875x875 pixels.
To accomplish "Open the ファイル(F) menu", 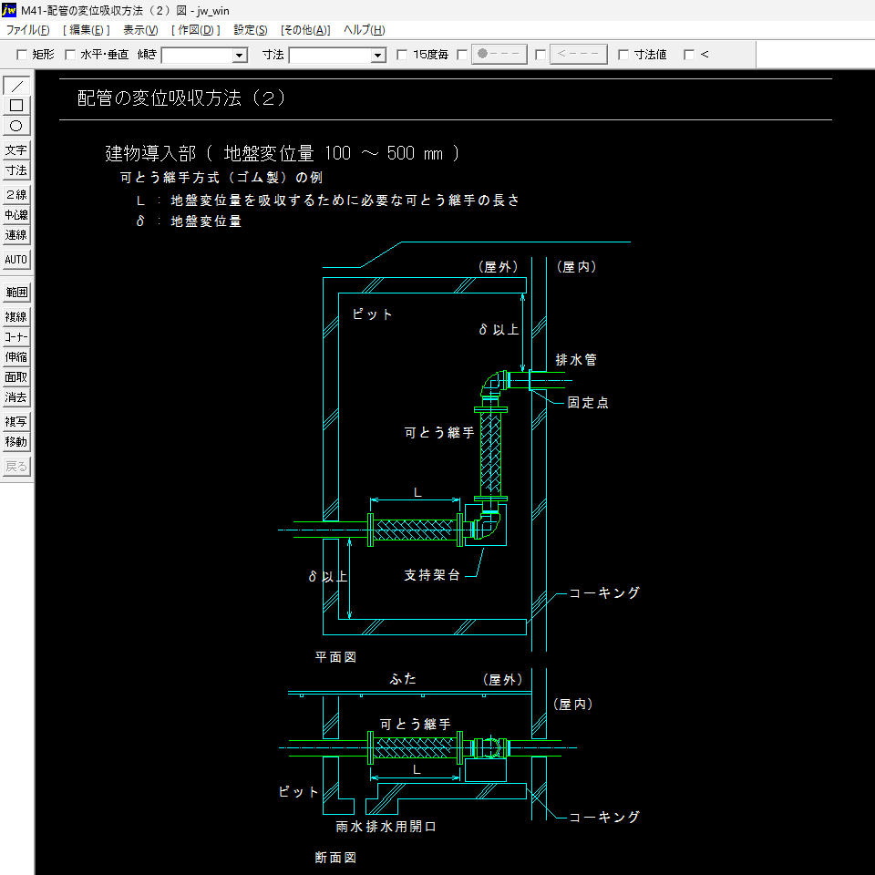I will tap(27, 30).
